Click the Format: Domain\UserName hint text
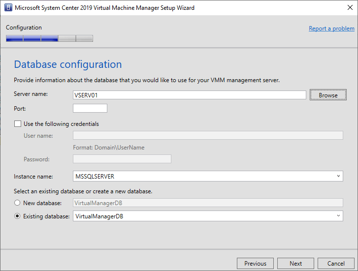The image size is (358, 271). [x=109, y=148]
